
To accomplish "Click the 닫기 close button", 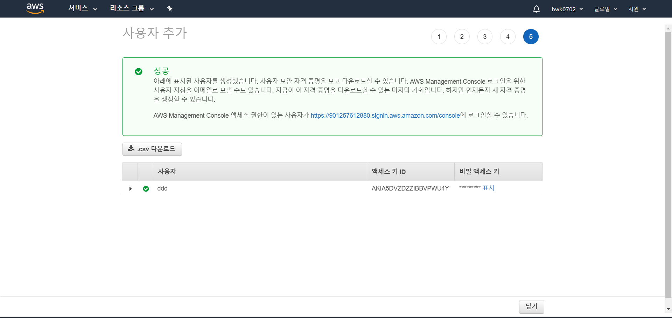I will pos(531,306).
